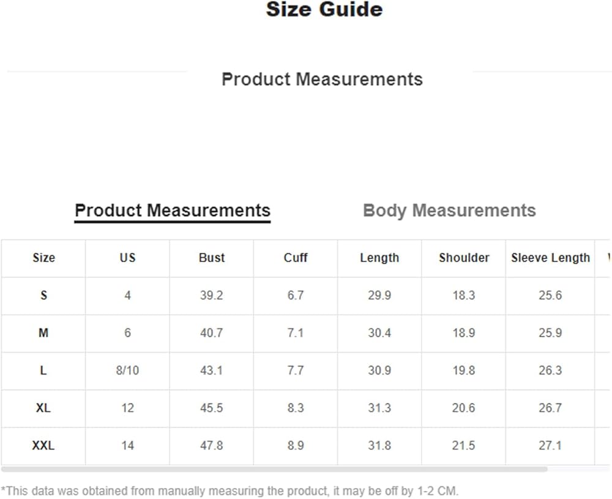Click the Shoulder column header
This screenshot has width=612, height=499.
(464, 258)
